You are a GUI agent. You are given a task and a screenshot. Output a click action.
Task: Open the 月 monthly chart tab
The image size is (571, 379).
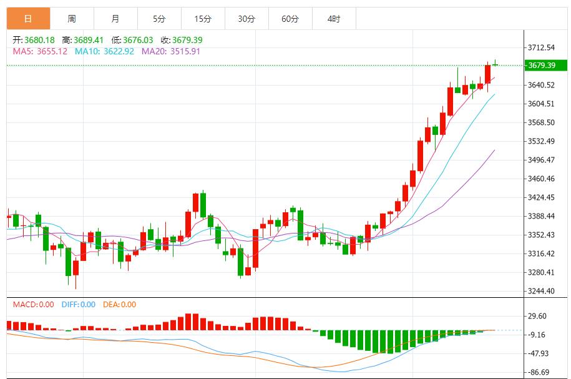pyautogui.click(x=115, y=19)
